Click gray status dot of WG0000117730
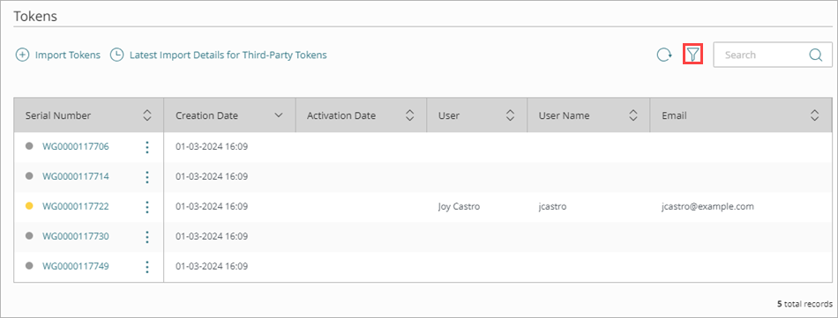This screenshot has height=318, width=838. 29,235
